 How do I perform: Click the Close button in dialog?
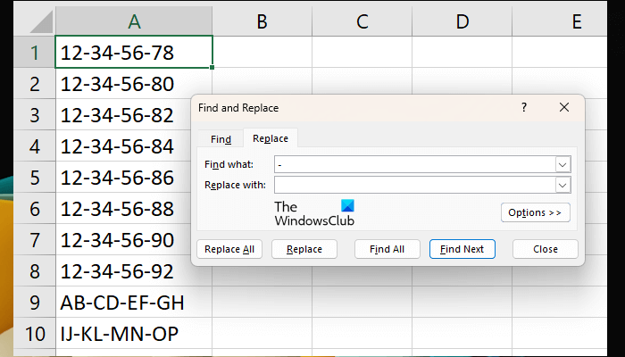546,249
